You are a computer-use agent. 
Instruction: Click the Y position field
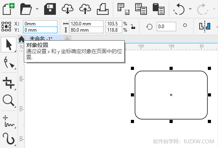(40, 30)
